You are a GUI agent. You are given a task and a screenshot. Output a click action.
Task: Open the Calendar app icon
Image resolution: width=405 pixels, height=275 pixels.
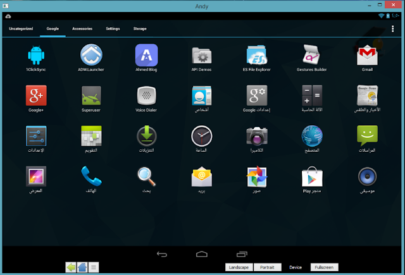[x=91, y=136]
